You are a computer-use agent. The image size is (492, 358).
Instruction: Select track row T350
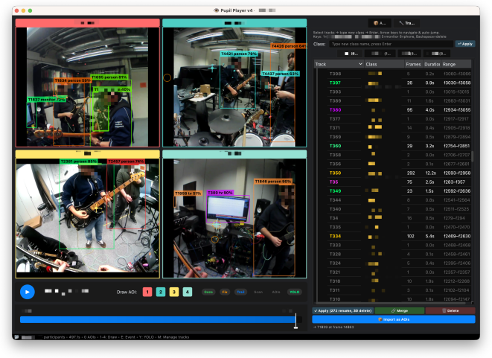(x=394, y=173)
